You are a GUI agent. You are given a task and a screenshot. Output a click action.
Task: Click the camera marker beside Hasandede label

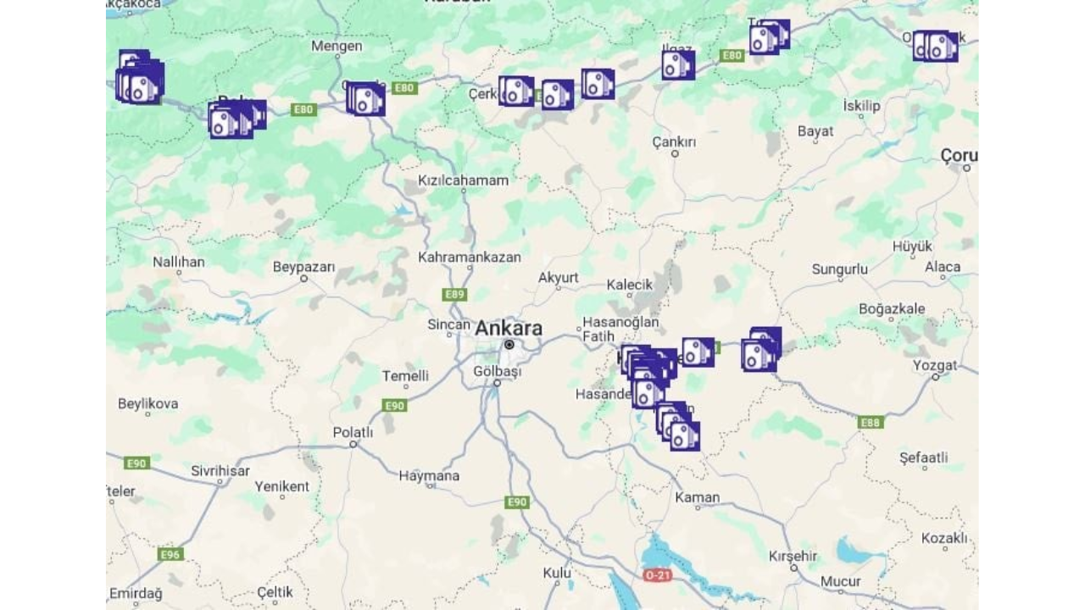point(648,393)
